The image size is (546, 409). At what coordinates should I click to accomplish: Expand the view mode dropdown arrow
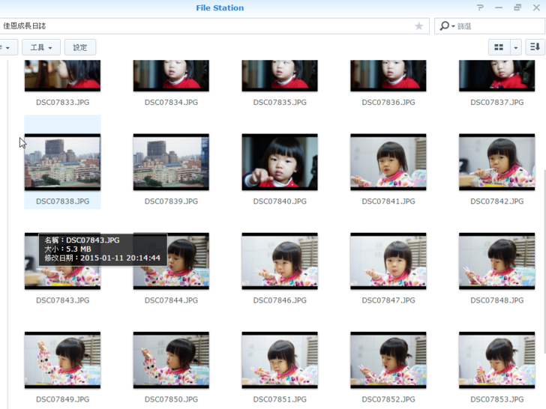pos(515,47)
